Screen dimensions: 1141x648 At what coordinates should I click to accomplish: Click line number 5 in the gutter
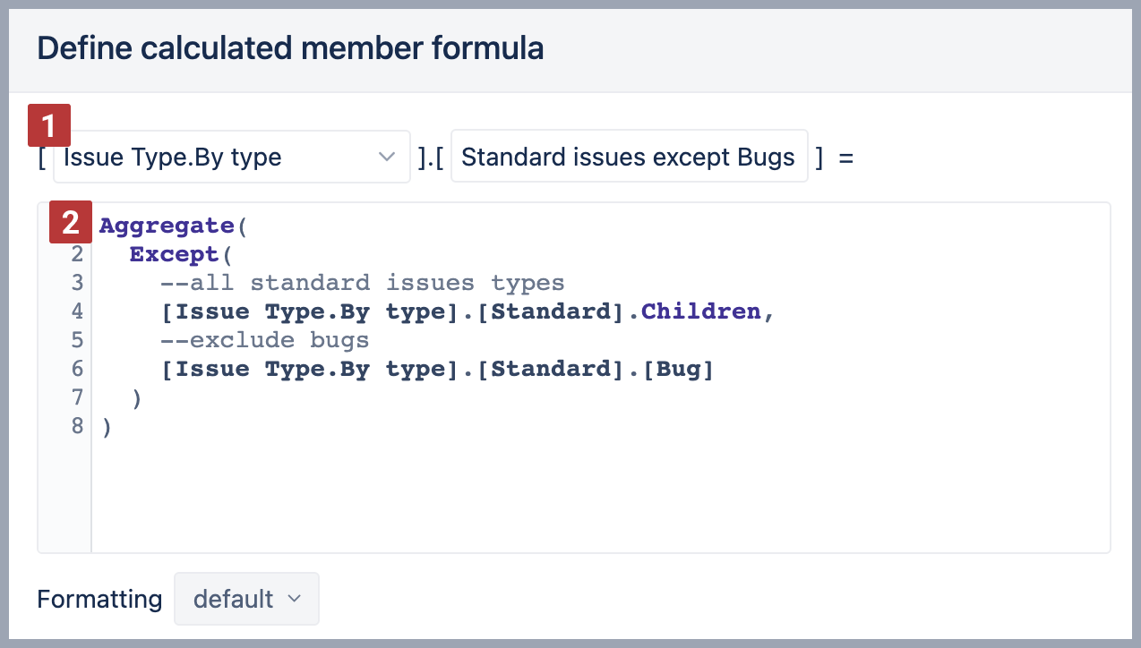[x=77, y=340]
